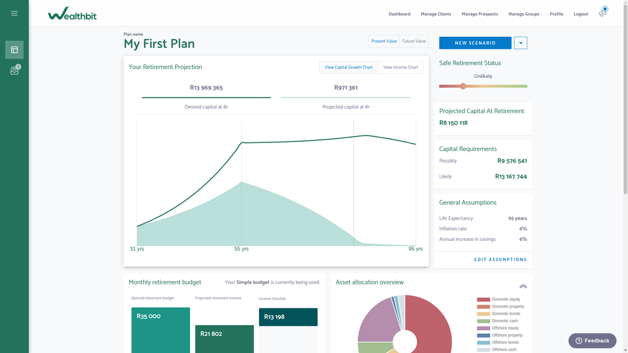Switch to Future Value view
The width and height of the screenshot is (628, 353).
(x=414, y=41)
